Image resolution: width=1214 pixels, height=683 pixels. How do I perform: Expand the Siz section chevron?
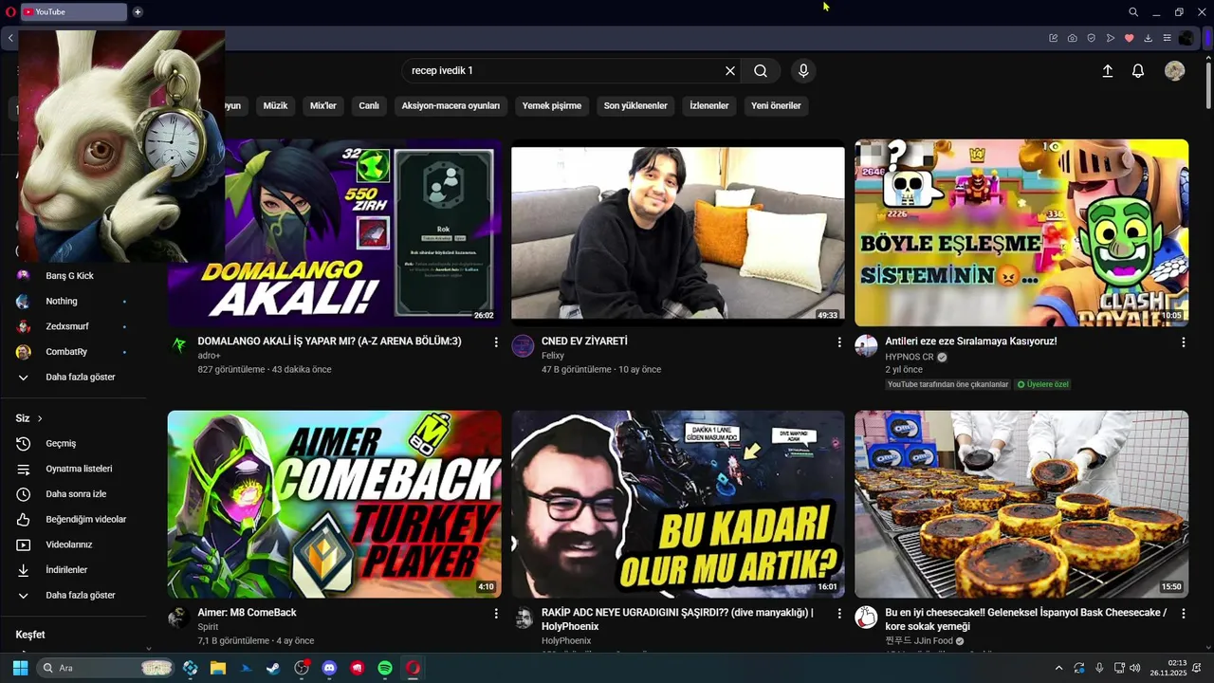pyautogui.click(x=40, y=418)
